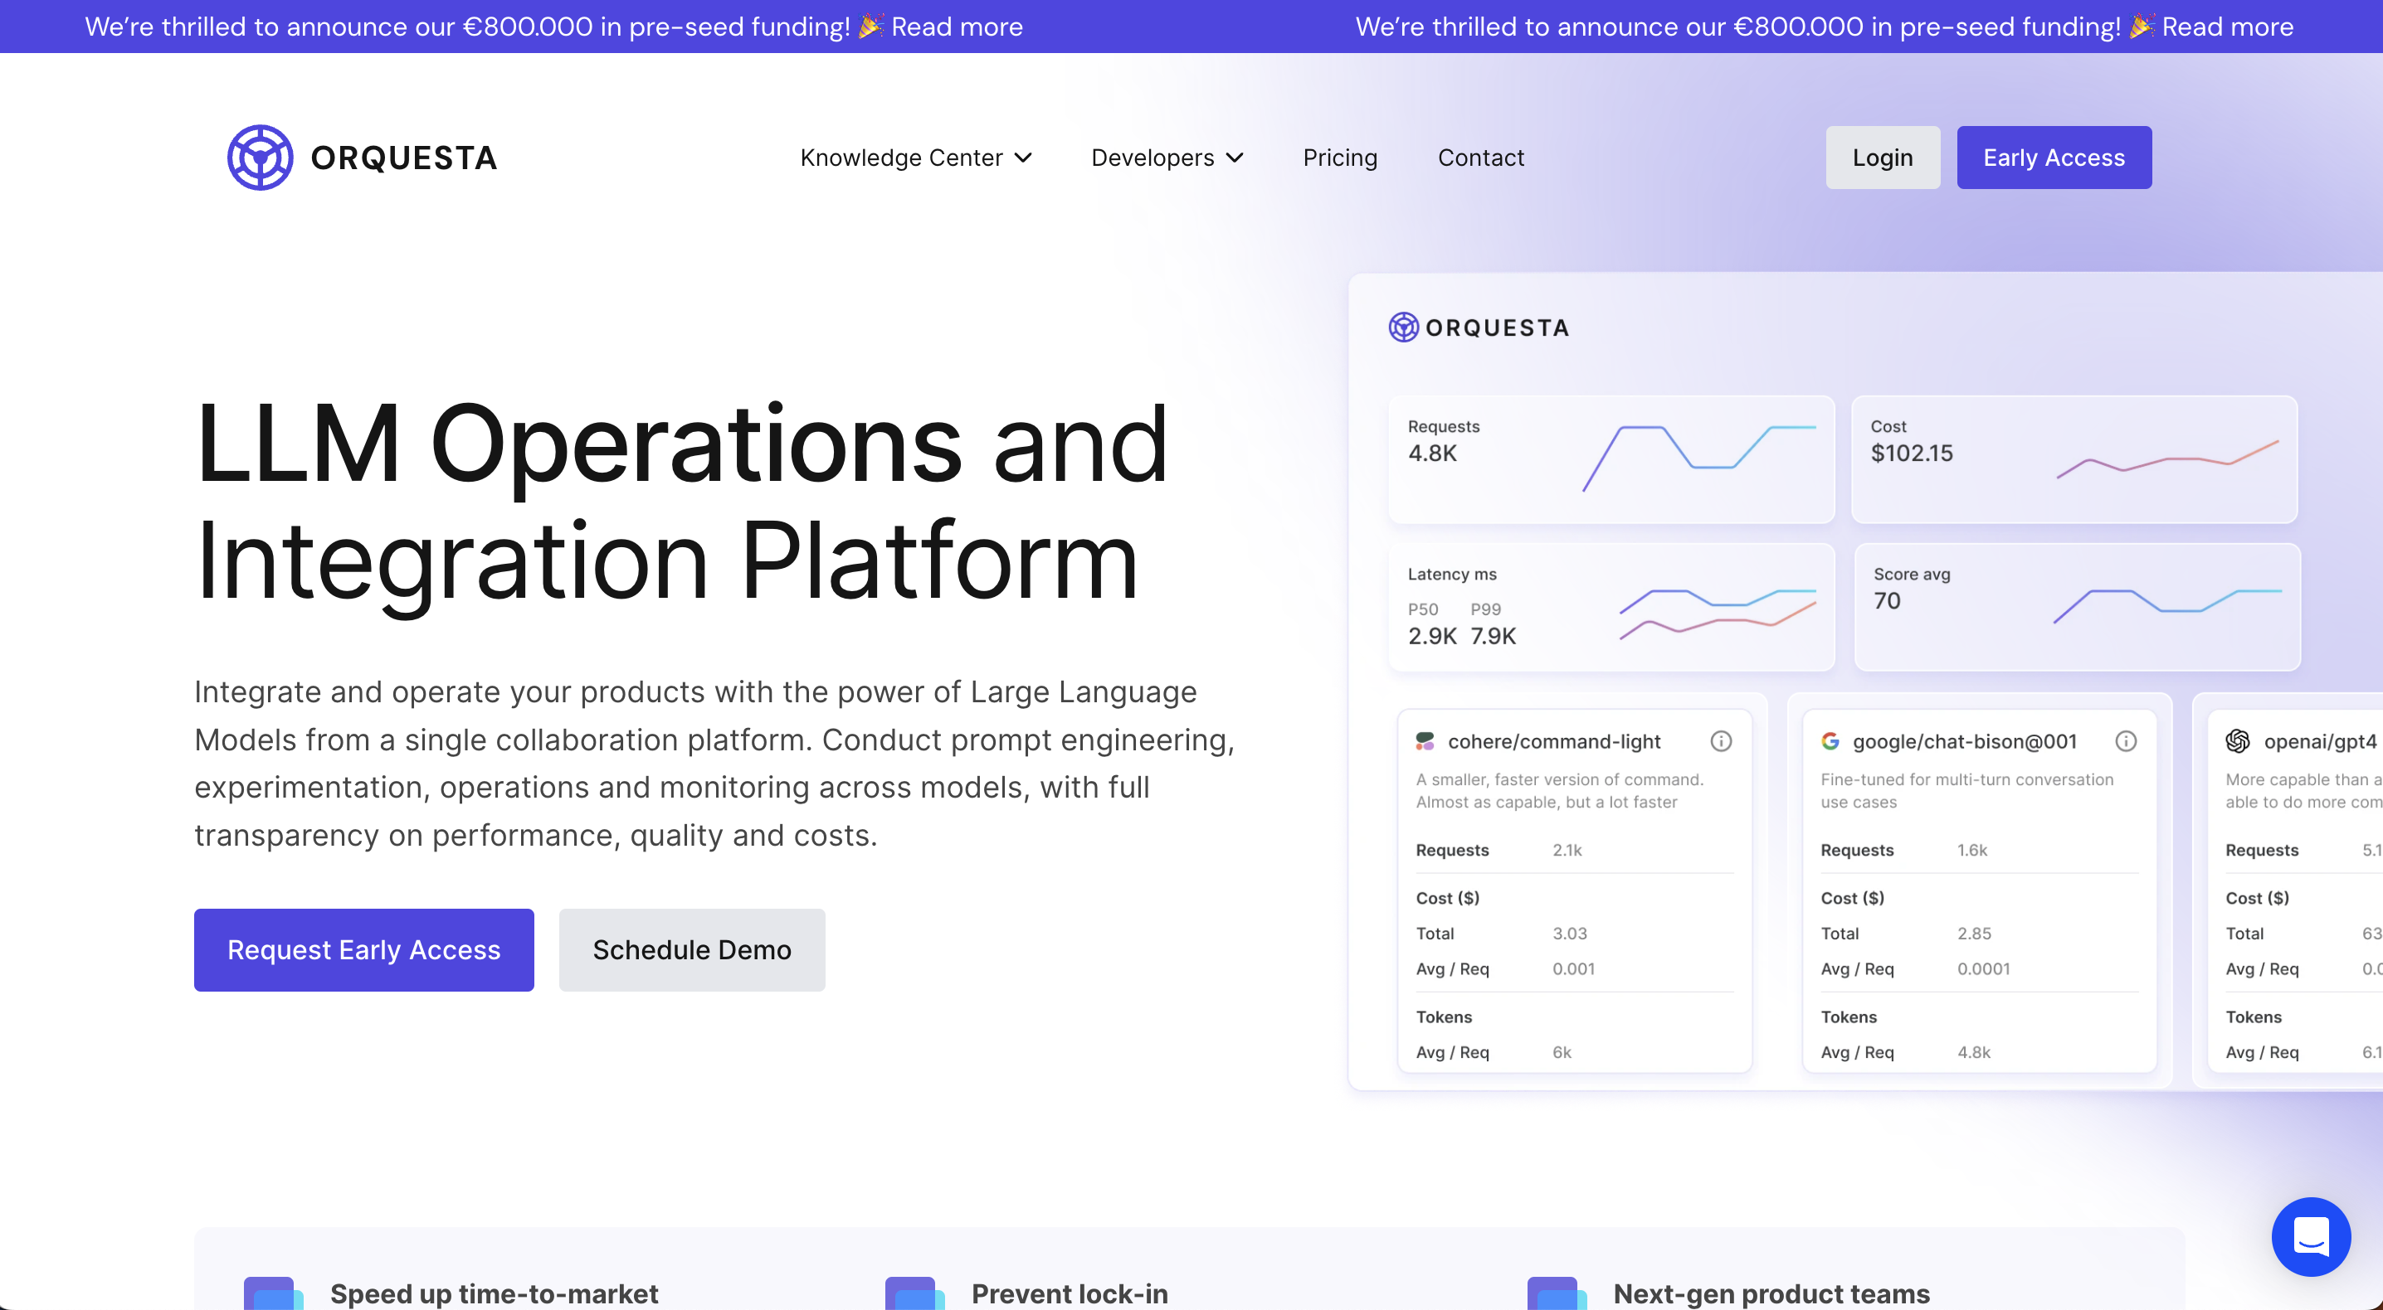Screen dimensions: 2383x1310
Task: Click the P99 7.9K latency value
Action: [x=1493, y=635]
